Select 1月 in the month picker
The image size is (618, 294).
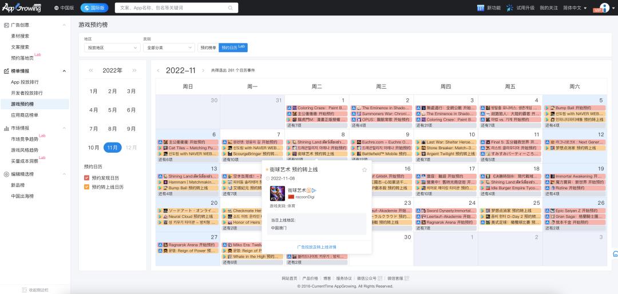click(93, 91)
